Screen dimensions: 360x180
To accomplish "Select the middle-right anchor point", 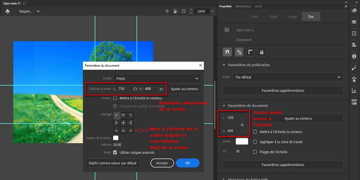I will 130,123.
